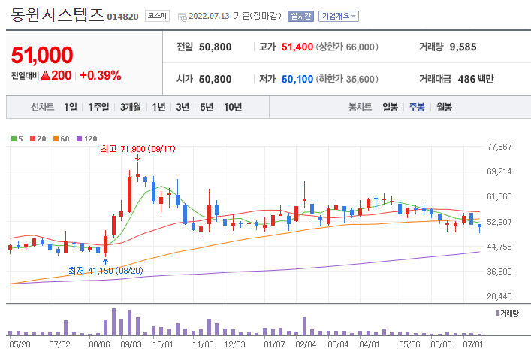Screen dimensions: 531x358
Task: Click the 거래량 volume legend marker
Action: coord(497,313)
